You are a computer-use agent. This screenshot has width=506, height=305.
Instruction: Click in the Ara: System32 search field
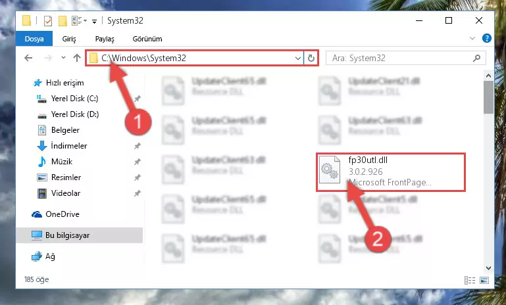[400, 58]
